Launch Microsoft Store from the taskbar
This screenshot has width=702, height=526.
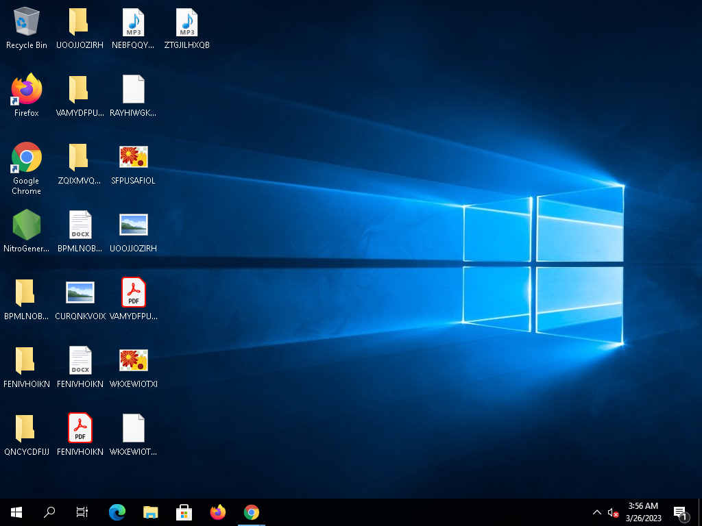(x=184, y=512)
